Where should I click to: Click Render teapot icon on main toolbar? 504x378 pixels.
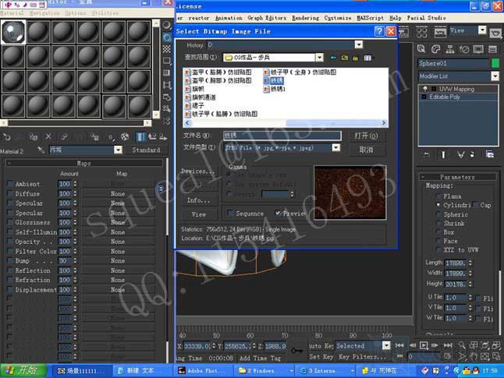click(x=495, y=32)
